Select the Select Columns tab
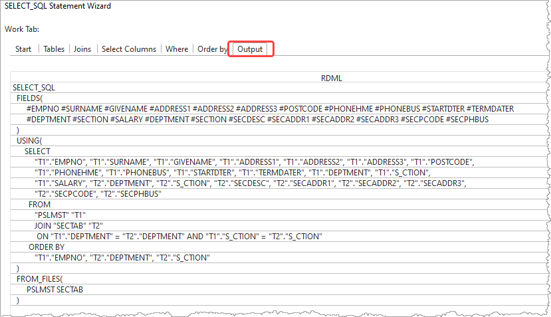551x317 pixels. coord(129,49)
